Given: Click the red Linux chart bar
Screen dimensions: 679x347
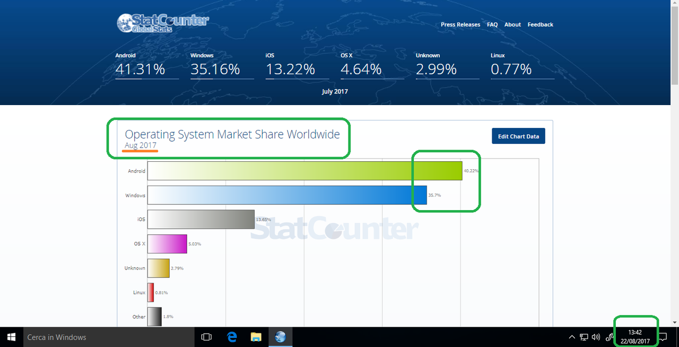Looking at the screenshot, I should tap(151, 292).
